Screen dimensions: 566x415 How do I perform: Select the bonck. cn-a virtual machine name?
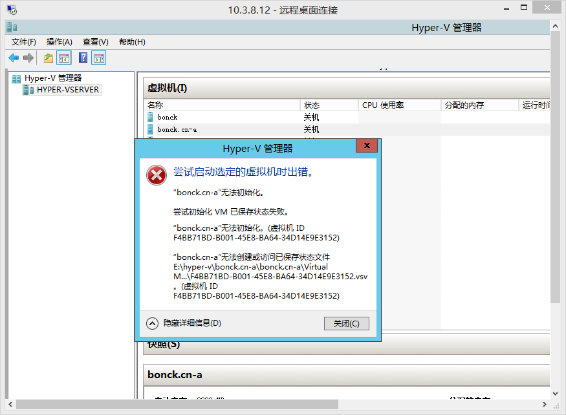click(177, 129)
